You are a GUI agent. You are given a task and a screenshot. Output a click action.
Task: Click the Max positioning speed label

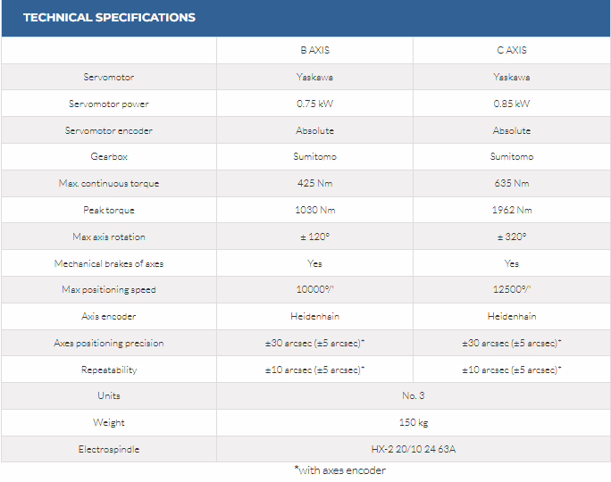[109, 290]
